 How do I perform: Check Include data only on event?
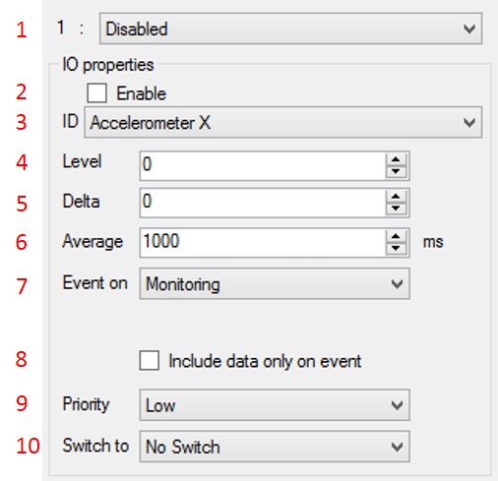coord(150,360)
